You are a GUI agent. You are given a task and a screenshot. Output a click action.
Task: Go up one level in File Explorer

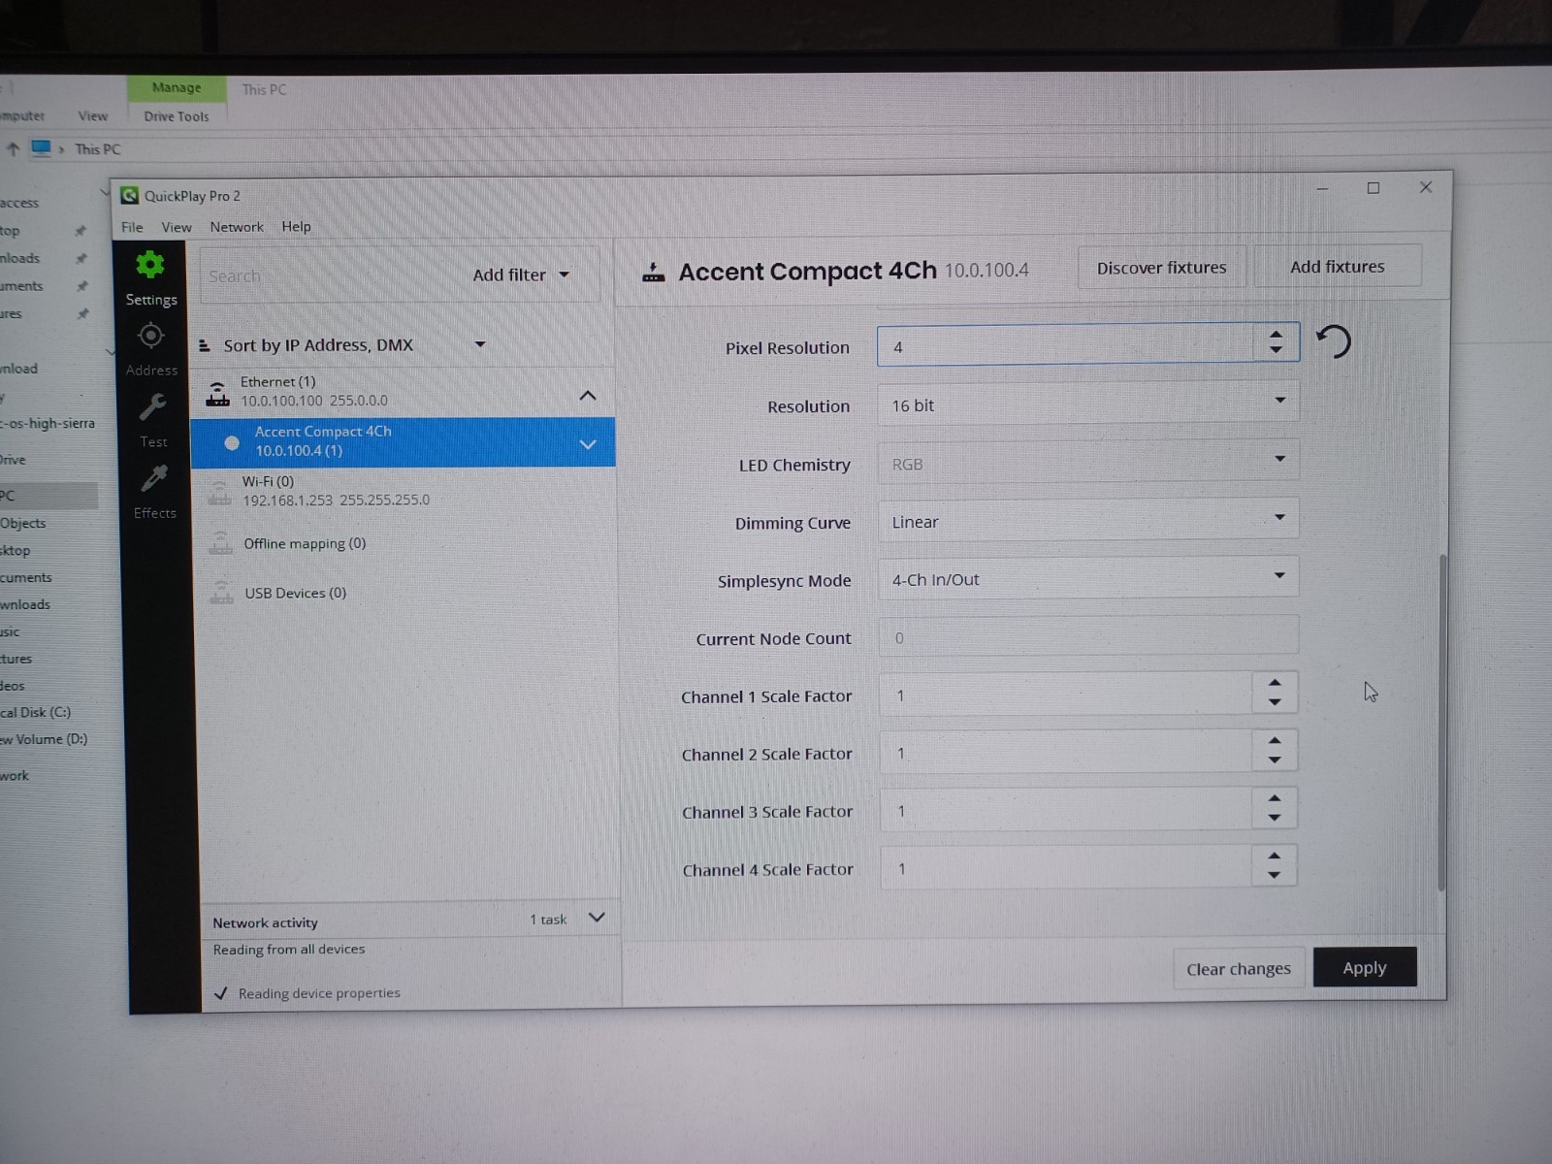pos(14,148)
